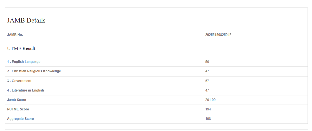The width and height of the screenshot is (312, 131).
Task: Click the Jamb Score label
Action: pyautogui.click(x=16, y=100)
